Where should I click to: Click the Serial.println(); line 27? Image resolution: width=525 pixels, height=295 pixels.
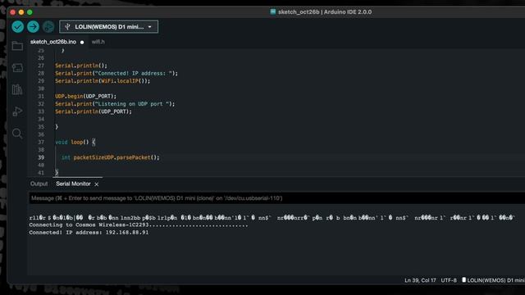81,66
